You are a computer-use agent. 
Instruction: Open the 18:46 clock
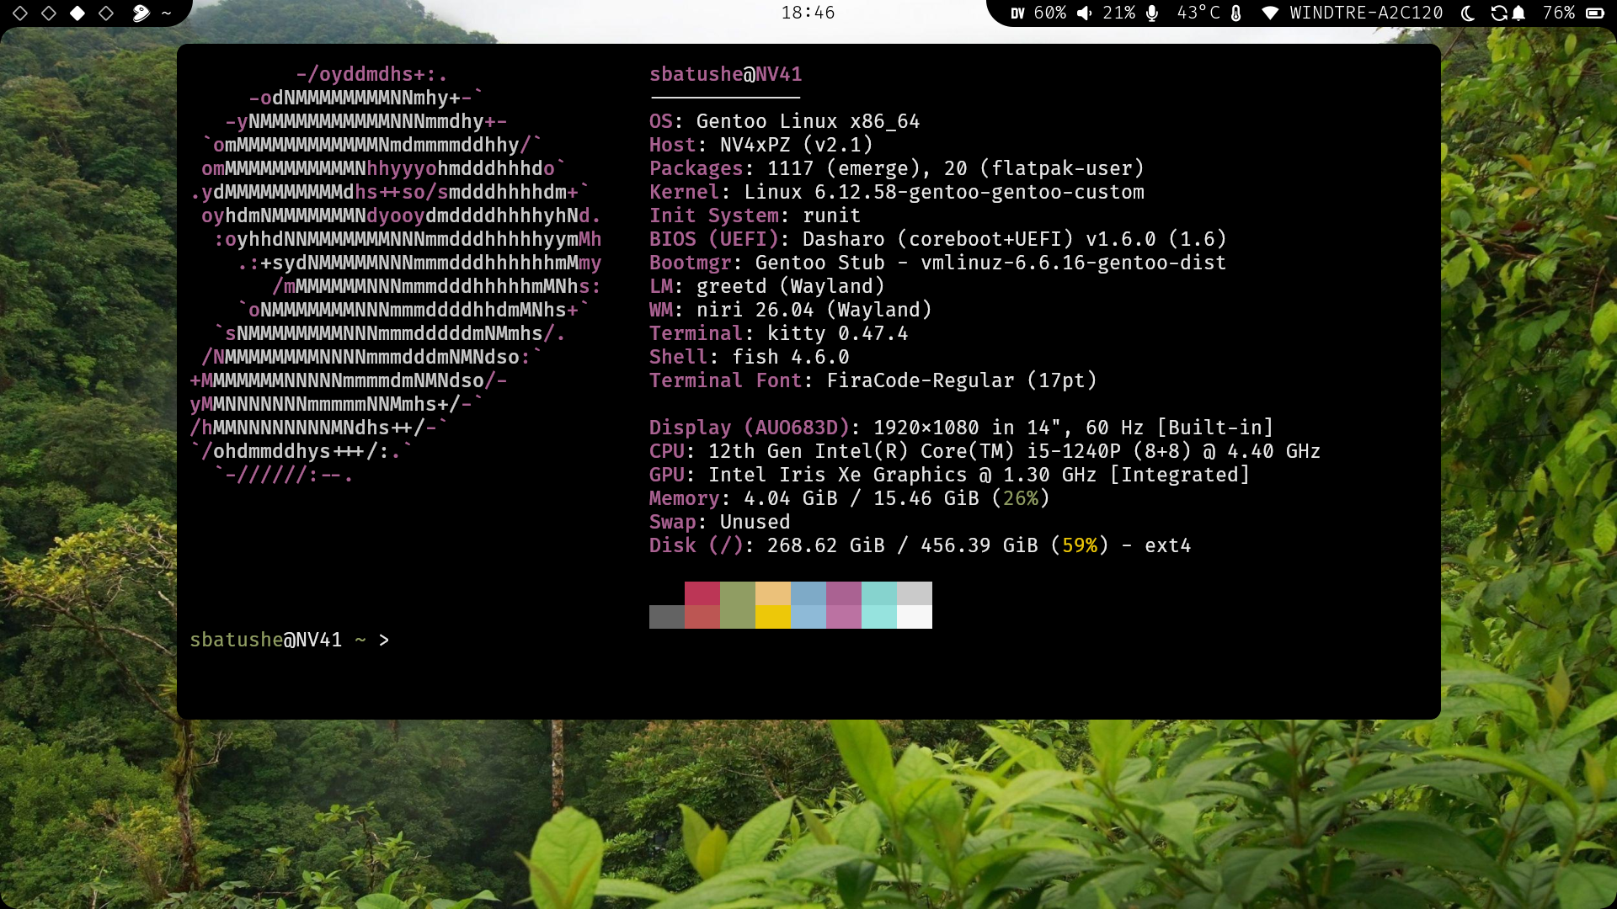click(x=808, y=13)
